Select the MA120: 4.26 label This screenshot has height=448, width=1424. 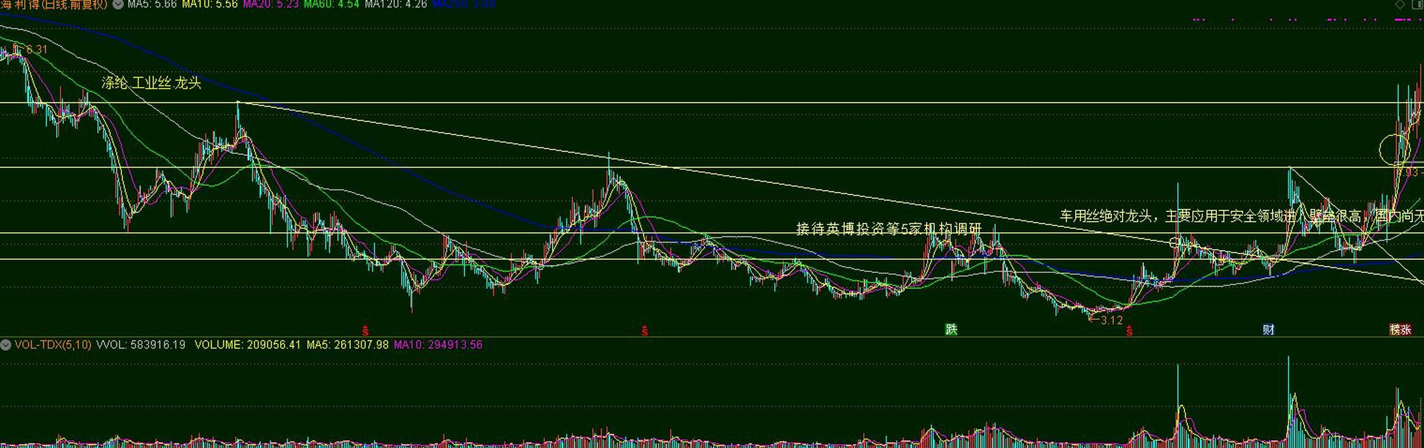pyautogui.click(x=396, y=5)
